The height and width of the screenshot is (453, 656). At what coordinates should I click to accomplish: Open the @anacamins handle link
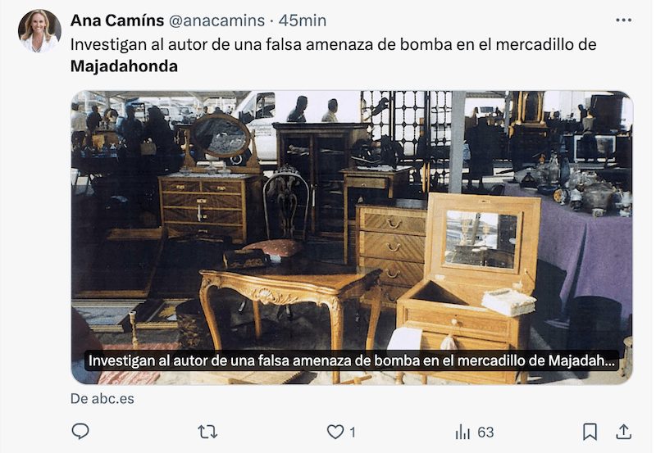click(216, 20)
